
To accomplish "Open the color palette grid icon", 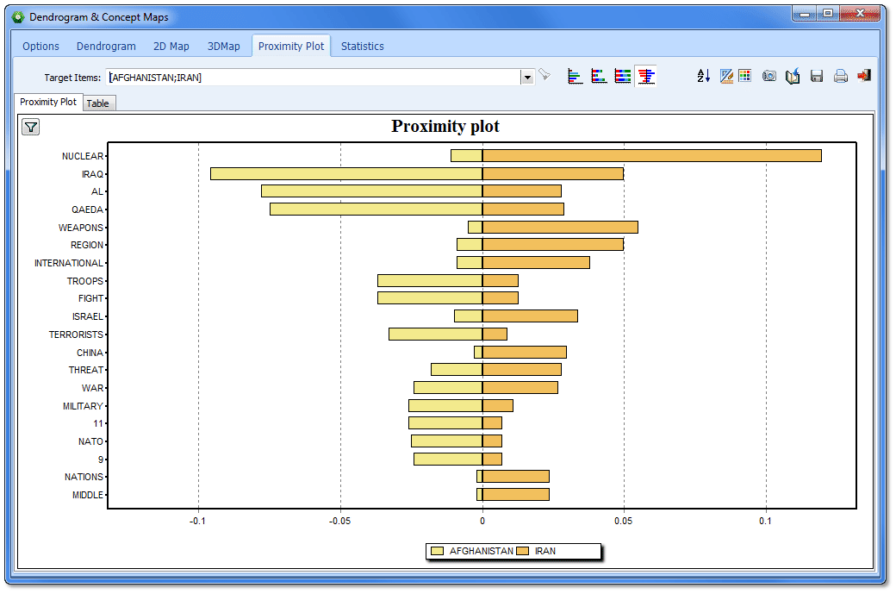I will [x=745, y=77].
